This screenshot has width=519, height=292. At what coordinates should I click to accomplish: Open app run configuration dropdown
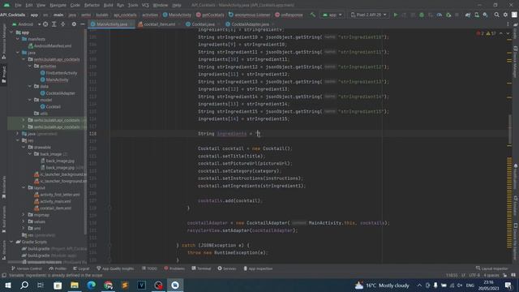[332, 15]
